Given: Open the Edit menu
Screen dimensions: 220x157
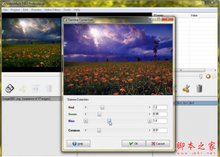Looking at the screenshot, I should (26, 10).
